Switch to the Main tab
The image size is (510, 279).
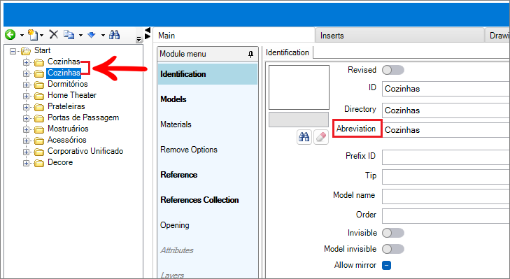[234, 35]
